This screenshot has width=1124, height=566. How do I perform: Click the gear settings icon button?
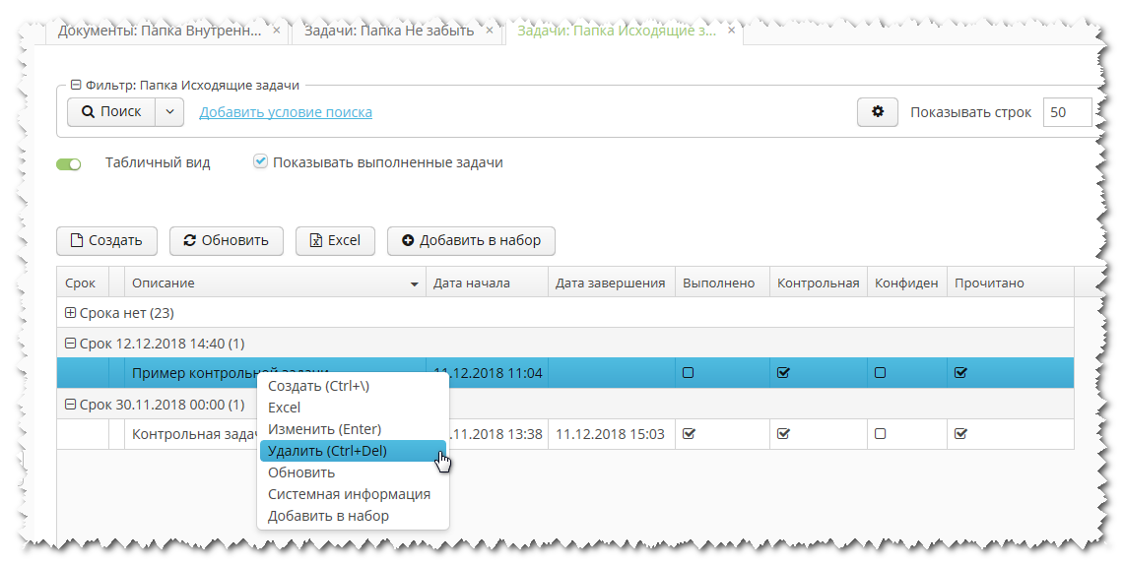877,112
